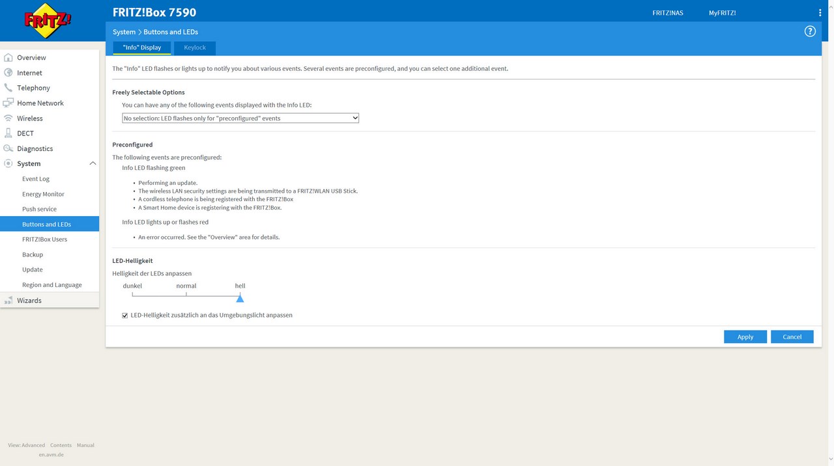The height and width of the screenshot is (466, 834).
Task: Click the 'Info LED flashing green' text
Action: pos(154,168)
